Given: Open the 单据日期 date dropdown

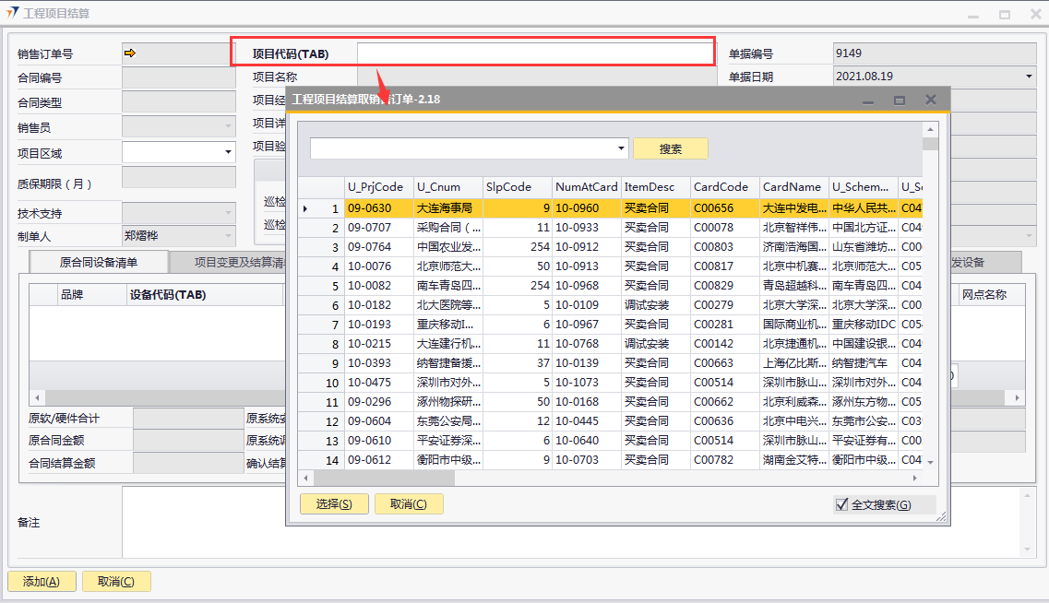Looking at the screenshot, I should [x=1029, y=77].
